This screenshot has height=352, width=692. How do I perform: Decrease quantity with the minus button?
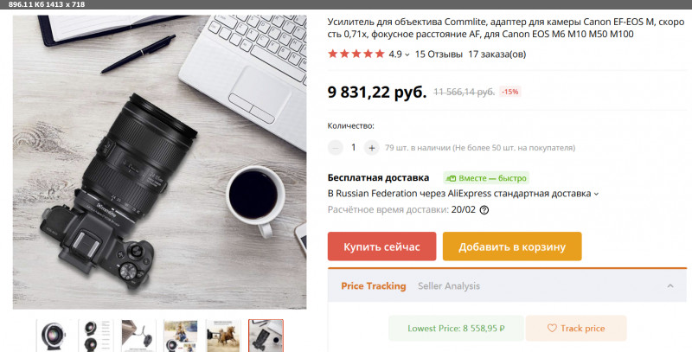point(336,148)
